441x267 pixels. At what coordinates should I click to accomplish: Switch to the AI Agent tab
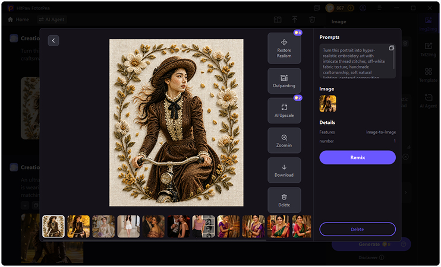pyautogui.click(x=52, y=20)
